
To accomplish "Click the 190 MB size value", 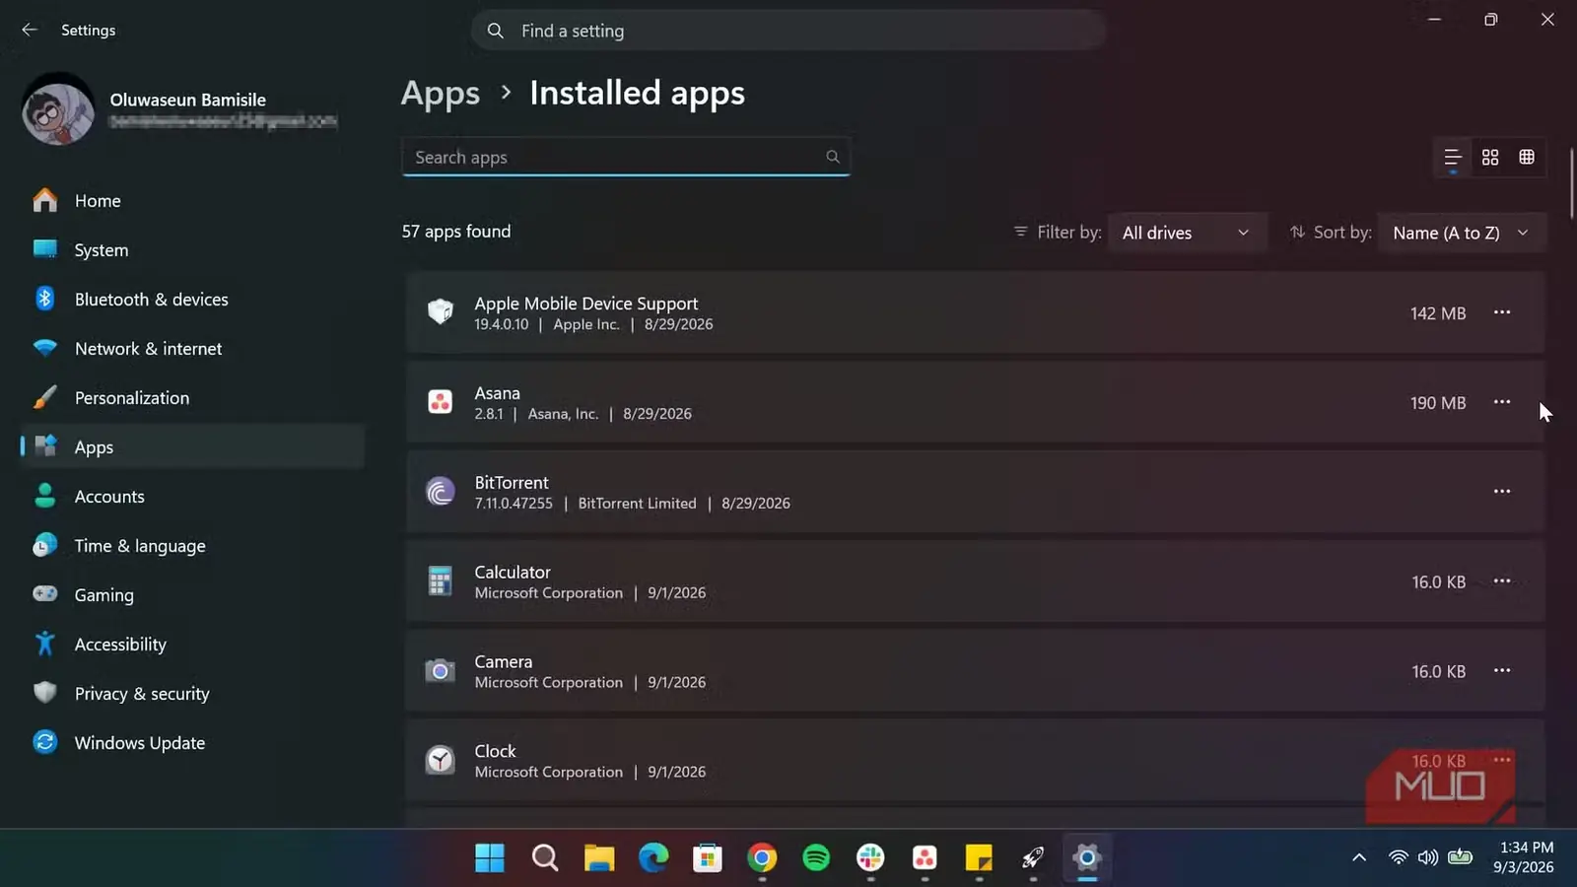I will click(x=1438, y=403).
